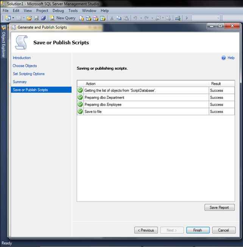Click the Analysis Services MDX Query icon
Image resolution: width=243 pixels, height=247 pixels.
click(89, 18)
